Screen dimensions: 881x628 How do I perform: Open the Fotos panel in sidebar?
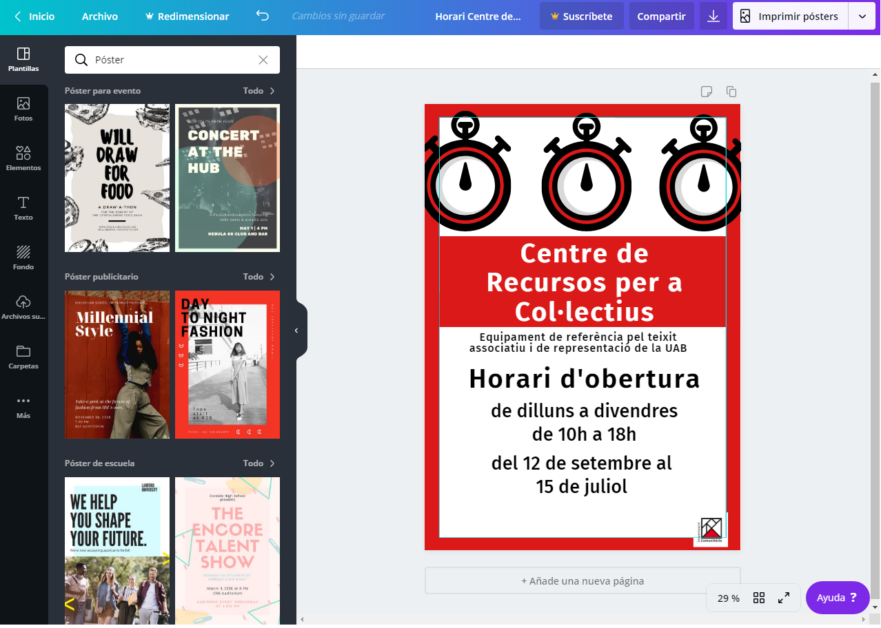pos(23,109)
